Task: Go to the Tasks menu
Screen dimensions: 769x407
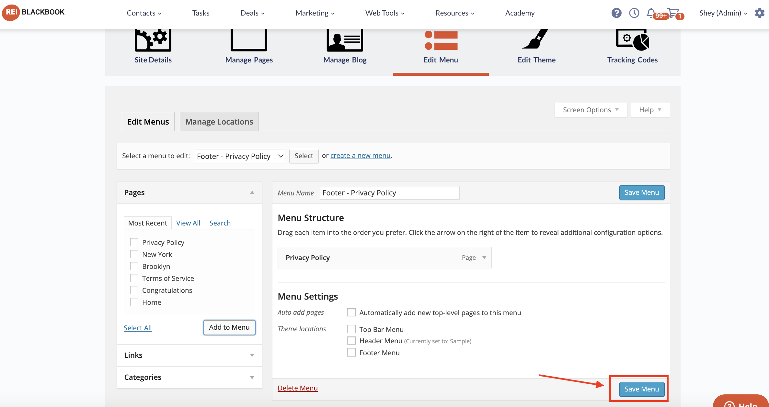Action: point(201,13)
